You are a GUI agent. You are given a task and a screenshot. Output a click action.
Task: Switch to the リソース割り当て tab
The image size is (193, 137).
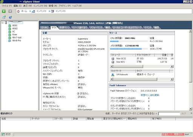pyautogui.click(x=80, y=27)
